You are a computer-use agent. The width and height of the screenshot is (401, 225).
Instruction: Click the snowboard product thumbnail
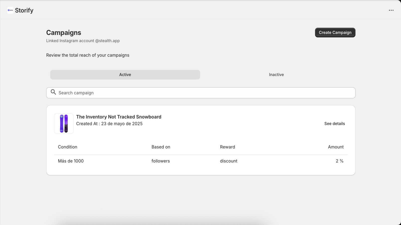(x=64, y=123)
